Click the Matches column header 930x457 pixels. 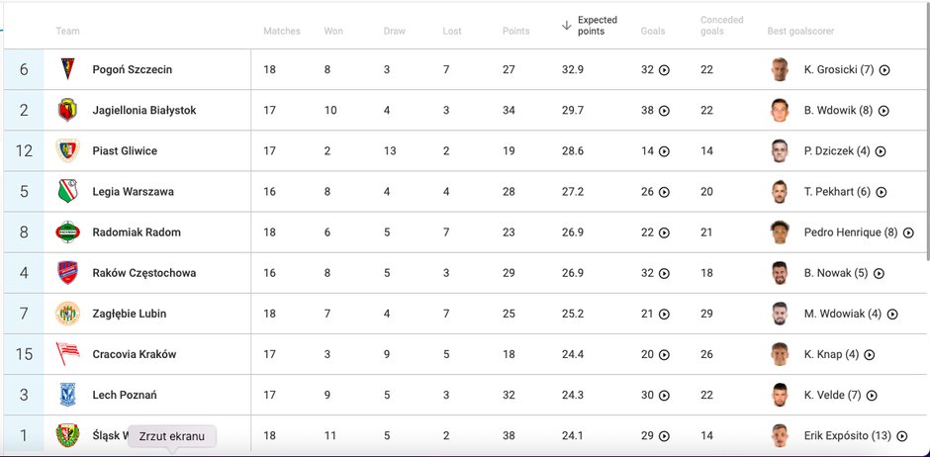282,31
